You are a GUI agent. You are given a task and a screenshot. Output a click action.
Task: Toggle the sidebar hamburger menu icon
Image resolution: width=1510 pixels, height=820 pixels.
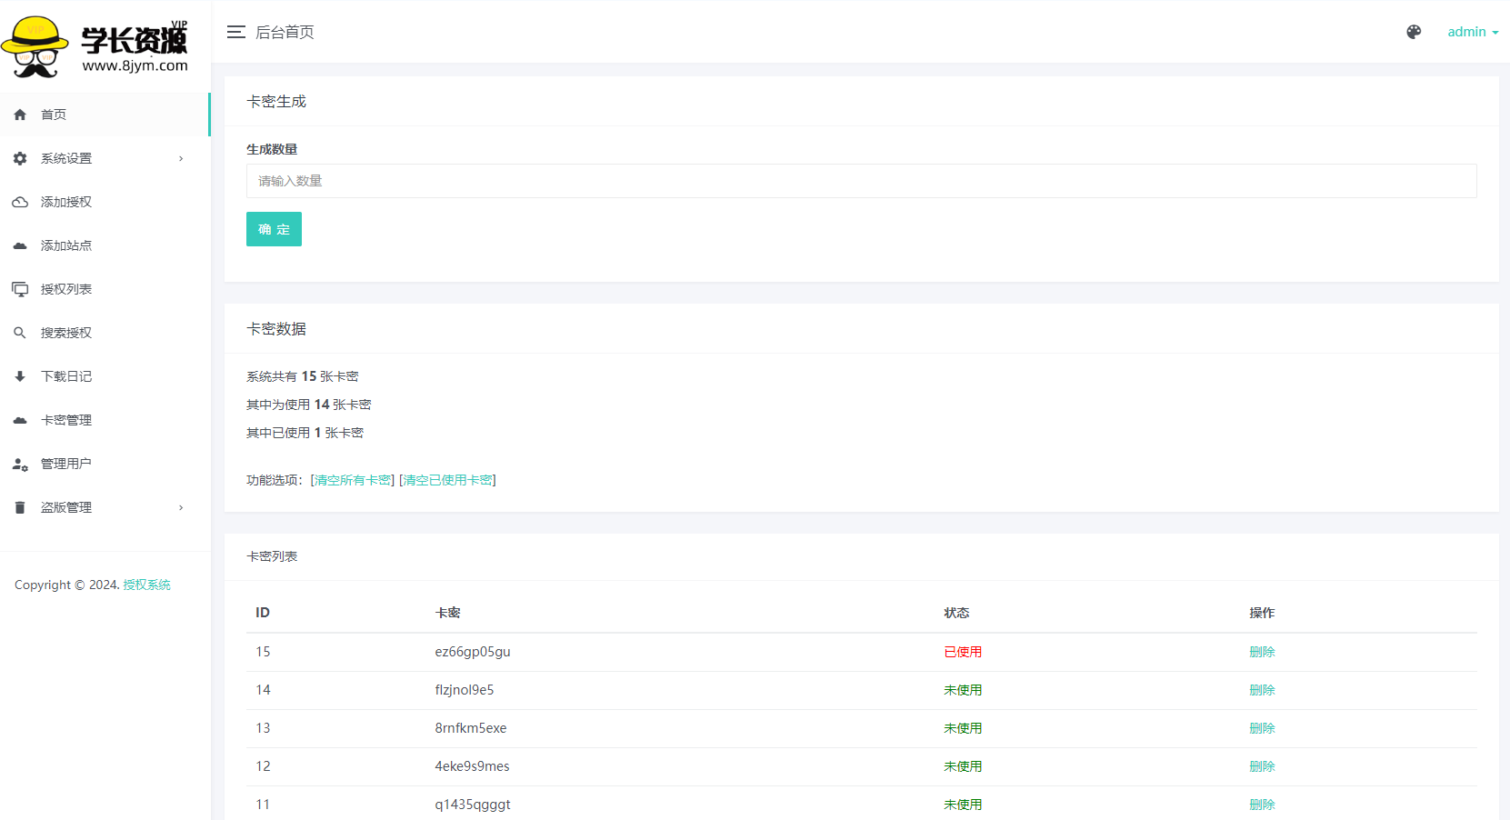click(x=236, y=32)
